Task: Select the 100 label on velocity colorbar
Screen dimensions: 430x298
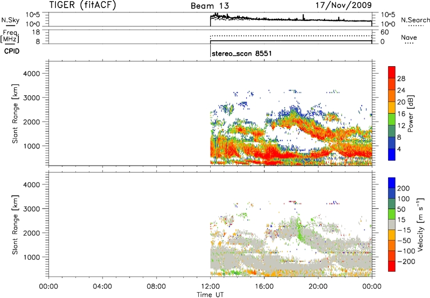Action: click(404, 199)
